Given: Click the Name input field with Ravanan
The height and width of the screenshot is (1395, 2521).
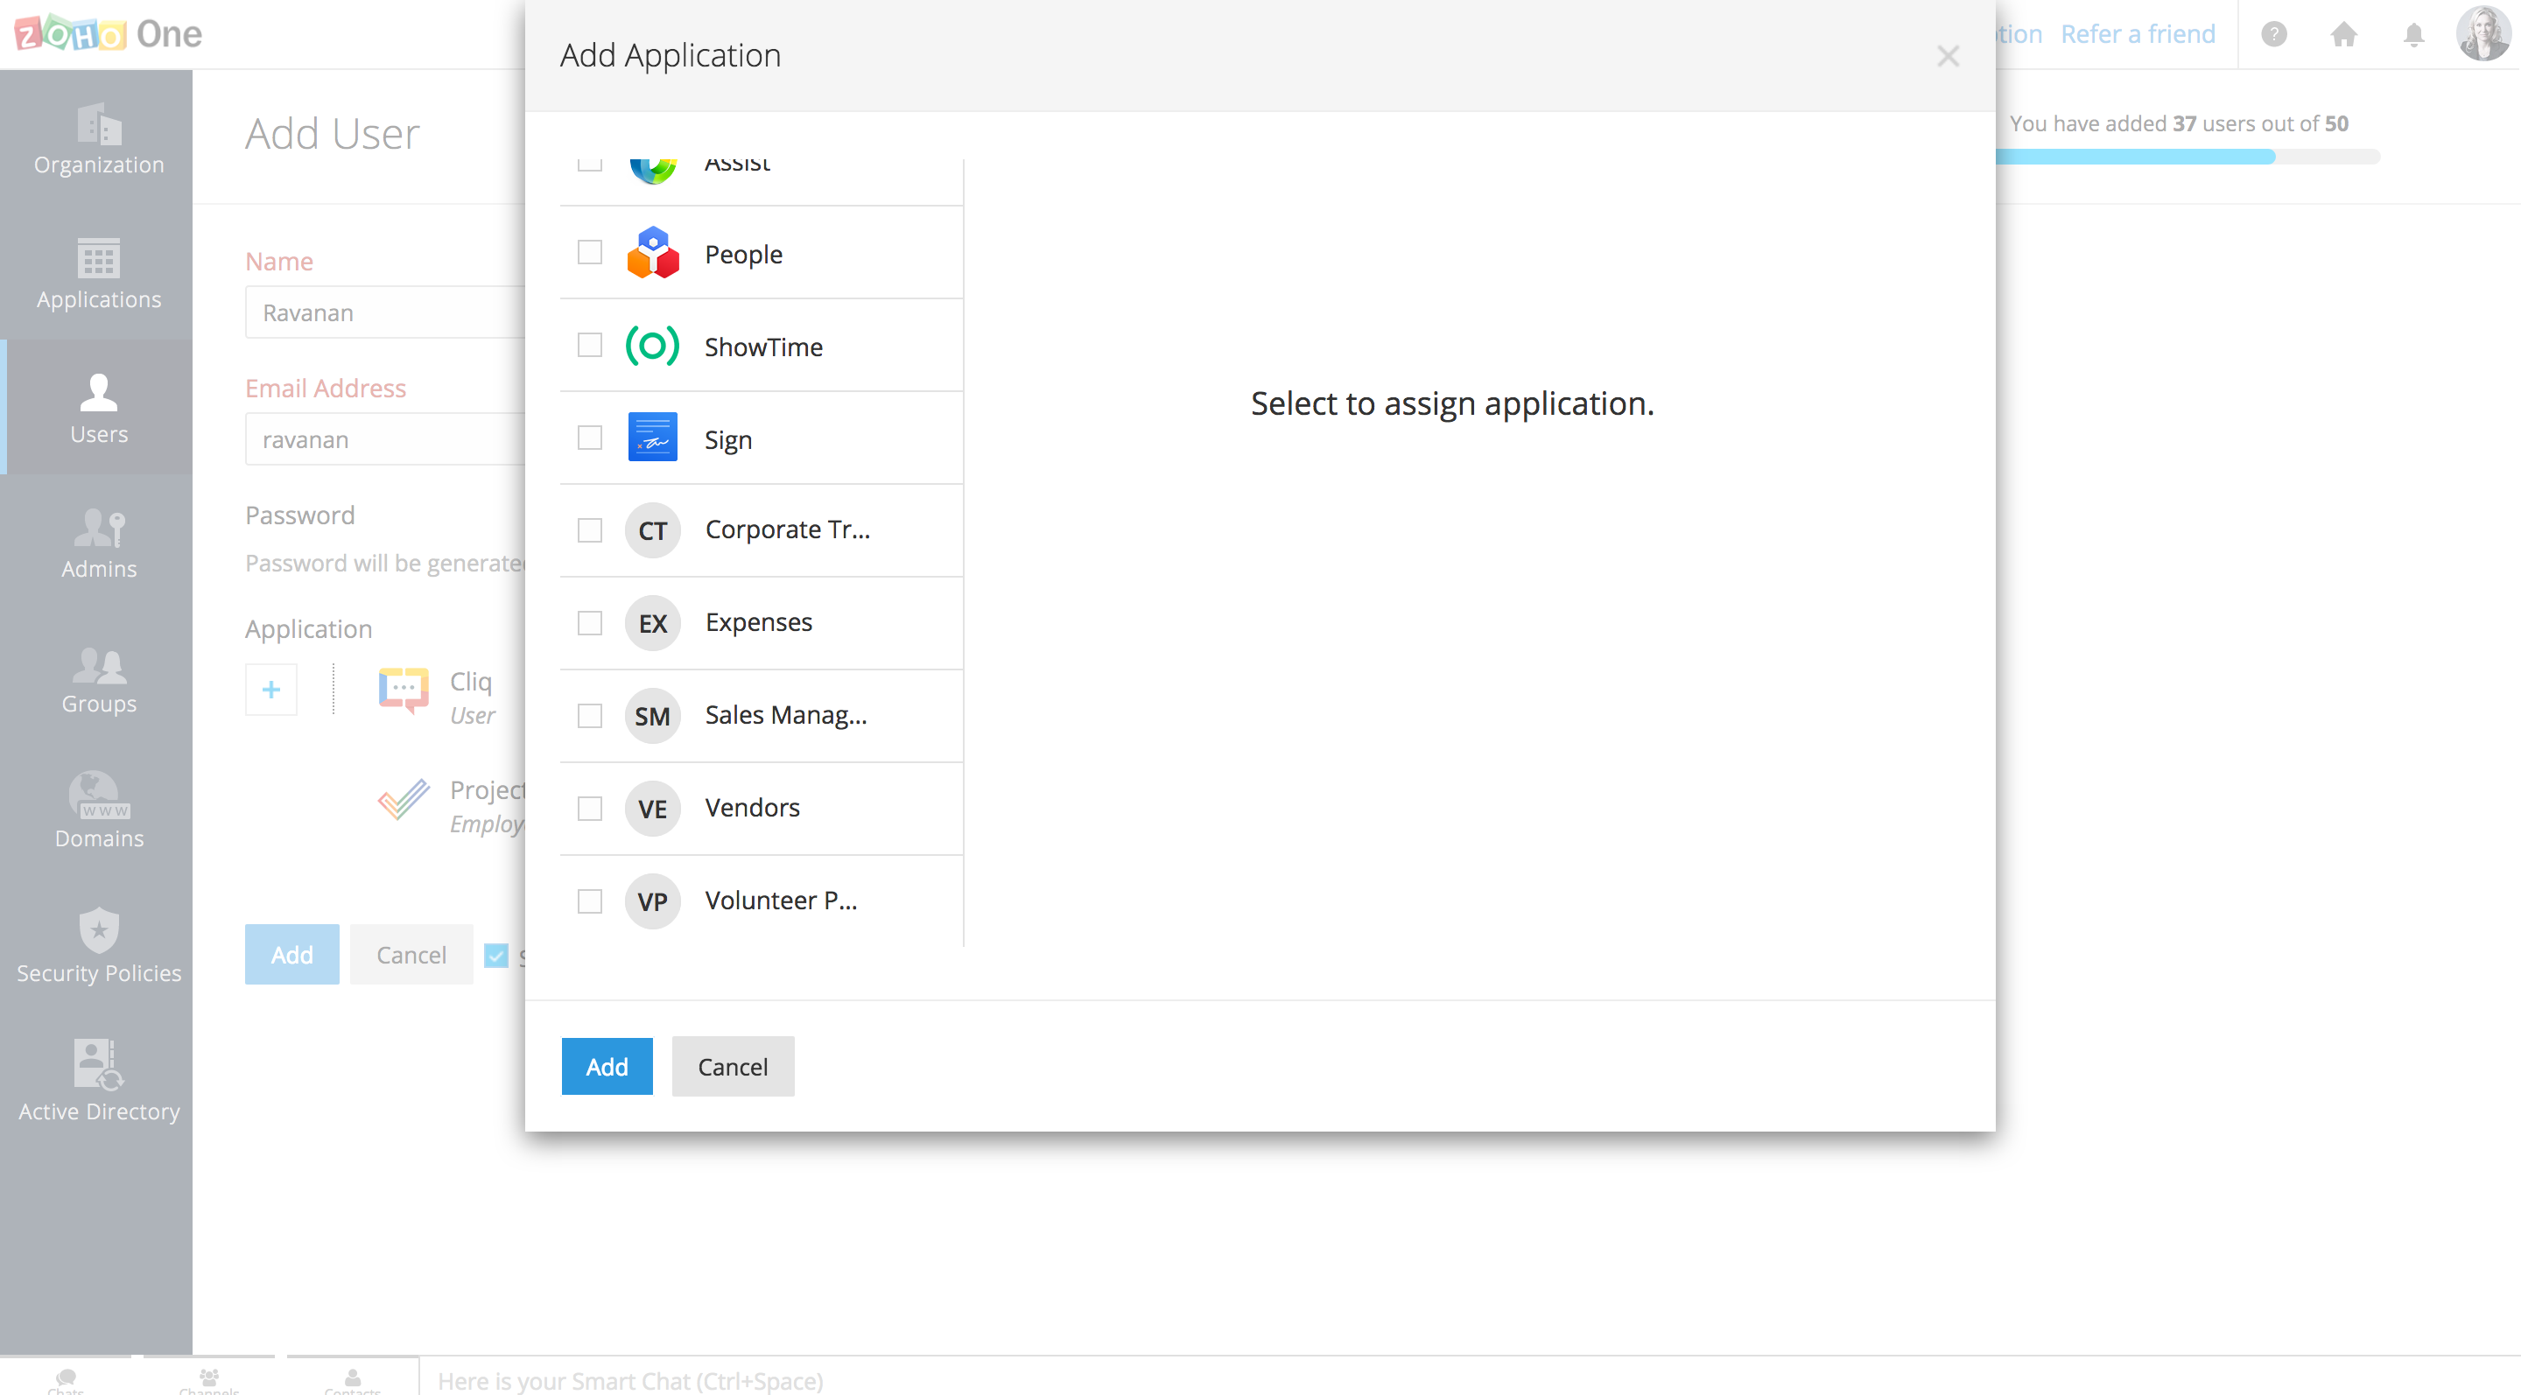Looking at the screenshot, I should click(x=384, y=312).
